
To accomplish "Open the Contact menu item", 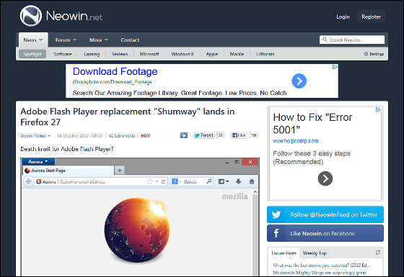I will (x=130, y=40).
